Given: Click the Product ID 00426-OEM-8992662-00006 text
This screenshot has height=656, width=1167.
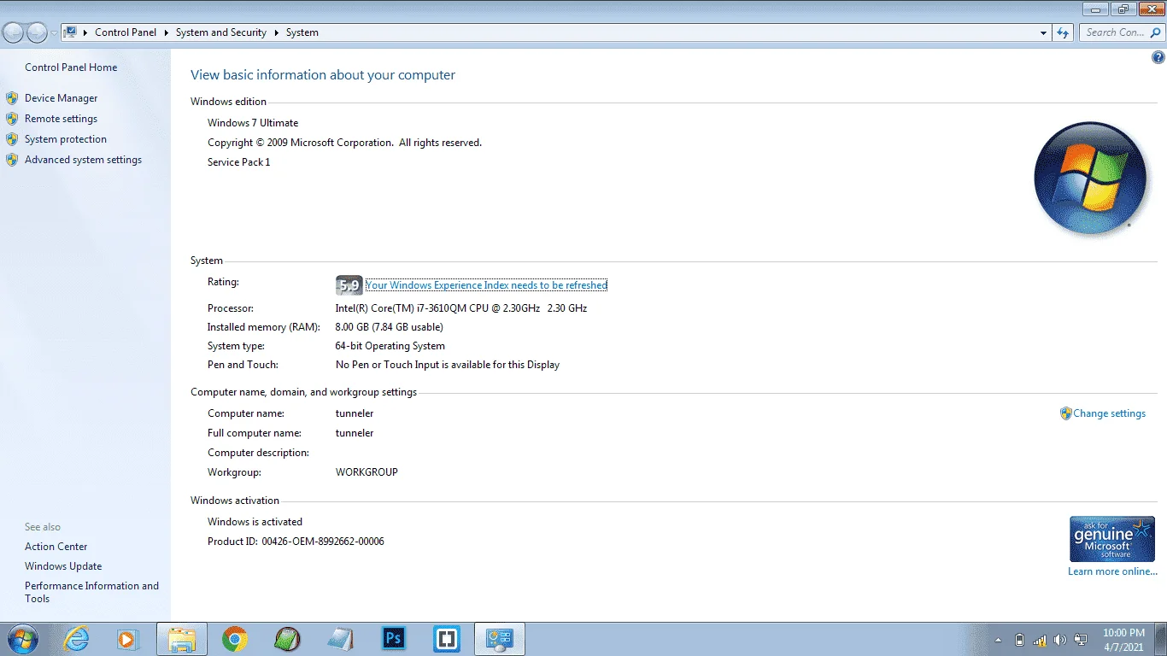Looking at the screenshot, I should 296,542.
